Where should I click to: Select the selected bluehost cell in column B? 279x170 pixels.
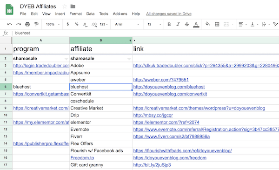[x=101, y=87]
